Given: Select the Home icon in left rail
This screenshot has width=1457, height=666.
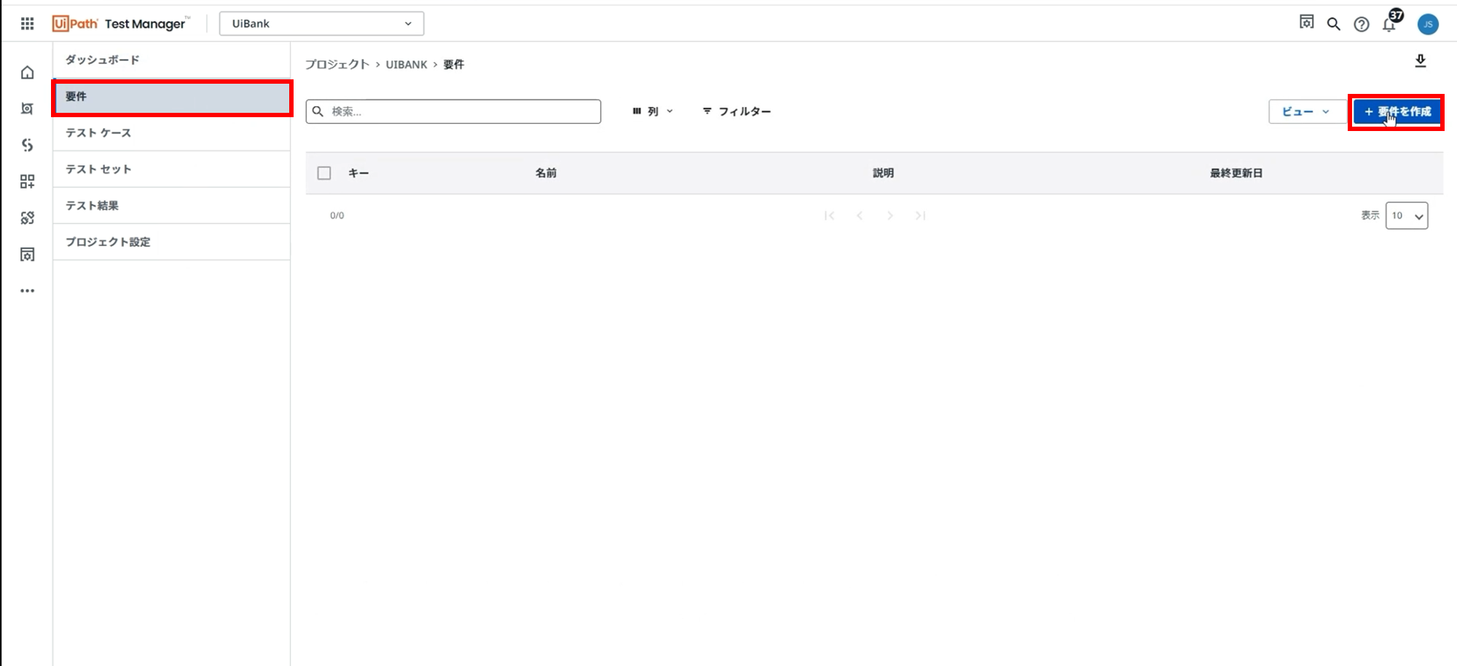Looking at the screenshot, I should 27,73.
